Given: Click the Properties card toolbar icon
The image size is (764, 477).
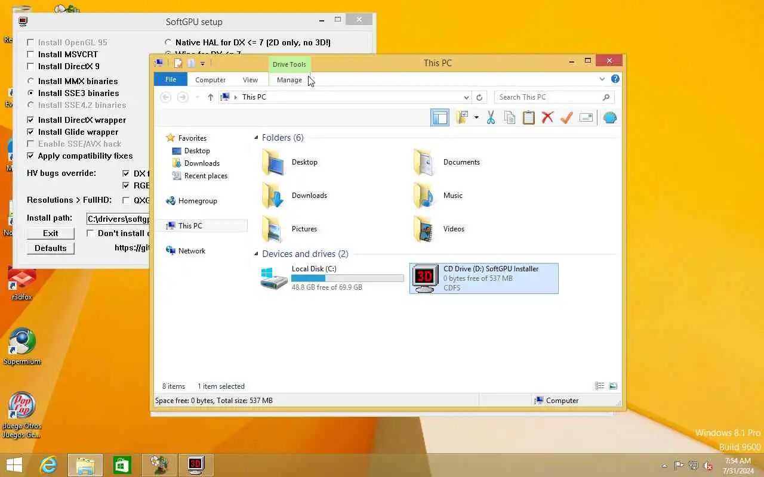Looking at the screenshot, I should [586, 117].
